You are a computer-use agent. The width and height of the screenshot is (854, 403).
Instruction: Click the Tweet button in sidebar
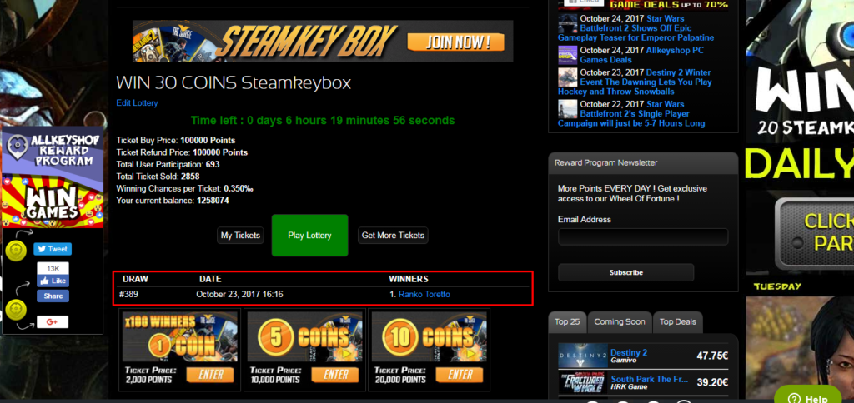(x=53, y=249)
